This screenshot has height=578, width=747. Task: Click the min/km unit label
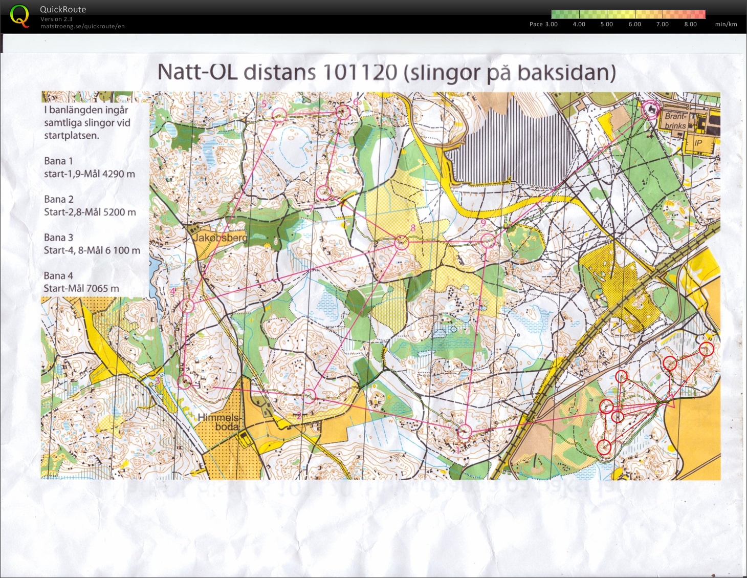coord(726,24)
